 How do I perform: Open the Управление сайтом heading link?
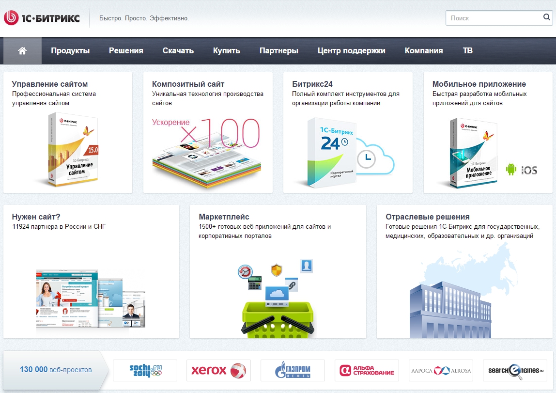point(50,84)
